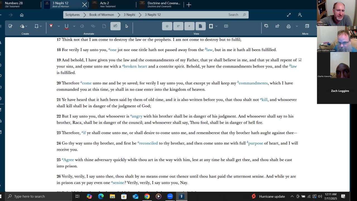Expand the underline style dropdown
Screen dimensions: 357x201
(74, 26)
